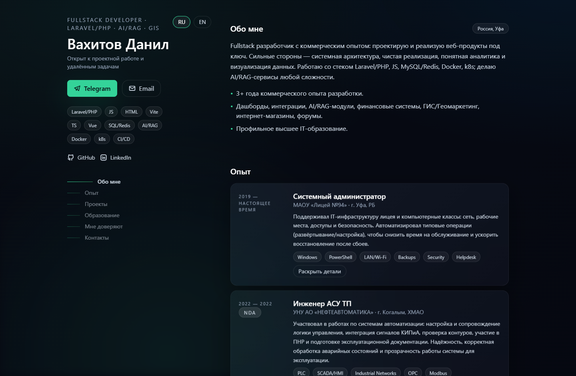Click the name heading Вахитов Данил
576x376 pixels.
(x=118, y=44)
